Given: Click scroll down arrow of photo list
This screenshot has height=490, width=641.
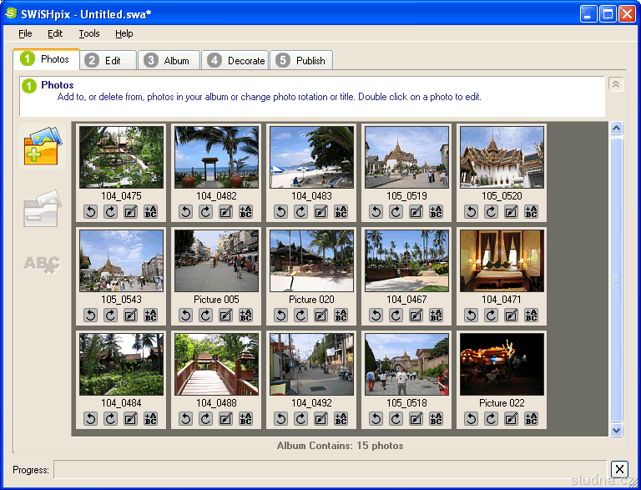Looking at the screenshot, I should coord(617,430).
